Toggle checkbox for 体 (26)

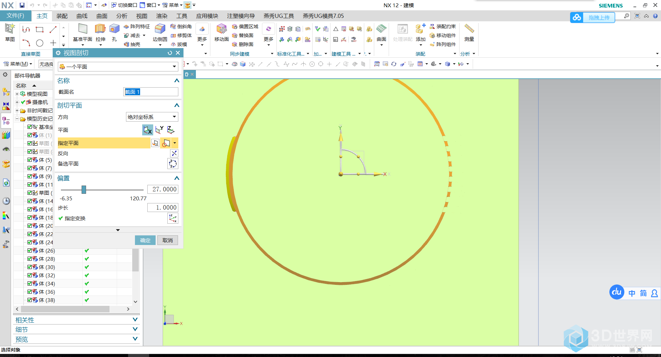[30, 250]
